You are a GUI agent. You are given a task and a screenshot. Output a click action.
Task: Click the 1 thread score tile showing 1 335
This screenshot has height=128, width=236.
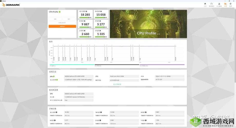tap(101, 34)
